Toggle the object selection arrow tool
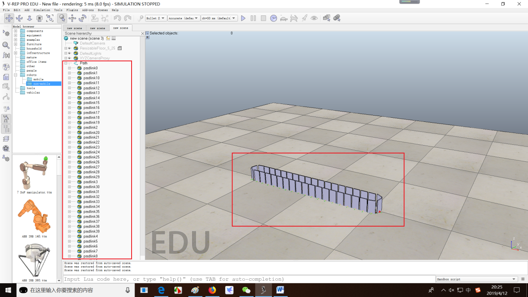The width and height of the screenshot is (528, 297). (62, 18)
